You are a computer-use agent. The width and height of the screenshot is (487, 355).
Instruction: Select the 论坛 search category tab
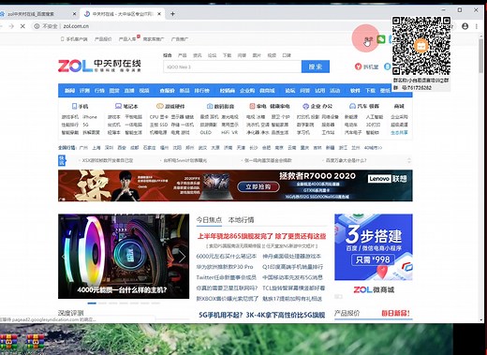pyautogui.click(x=212, y=55)
